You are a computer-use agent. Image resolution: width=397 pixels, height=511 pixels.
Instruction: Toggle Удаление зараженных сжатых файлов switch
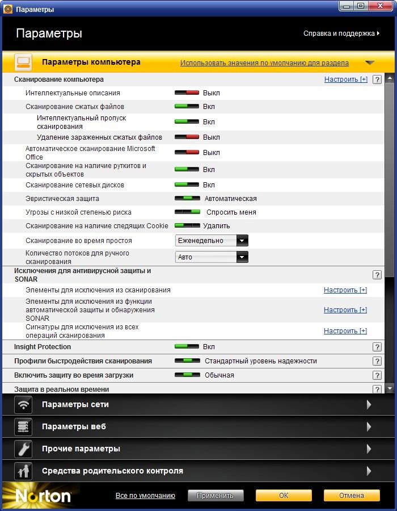pos(187,137)
